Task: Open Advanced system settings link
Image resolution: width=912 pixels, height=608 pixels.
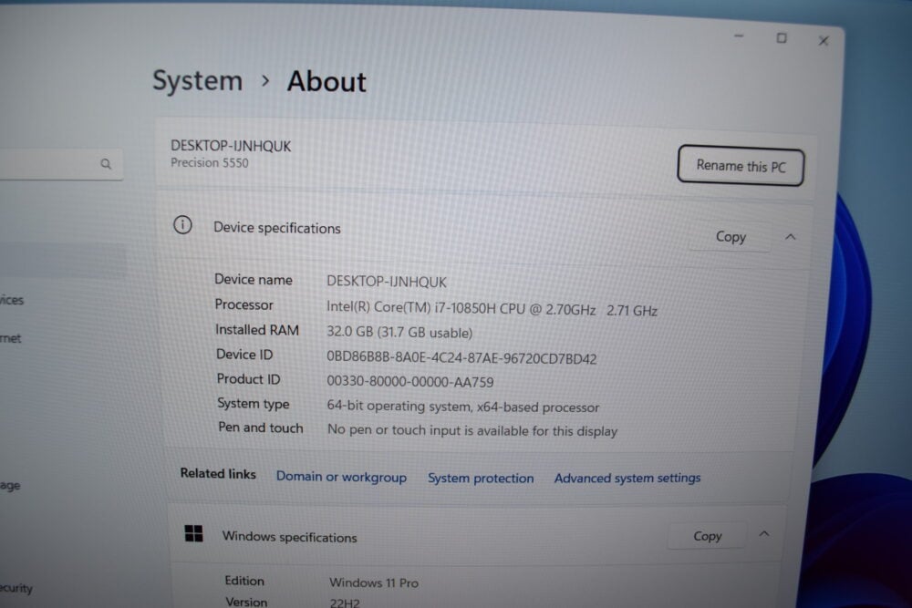Action: pyautogui.click(x=627, y=478)
